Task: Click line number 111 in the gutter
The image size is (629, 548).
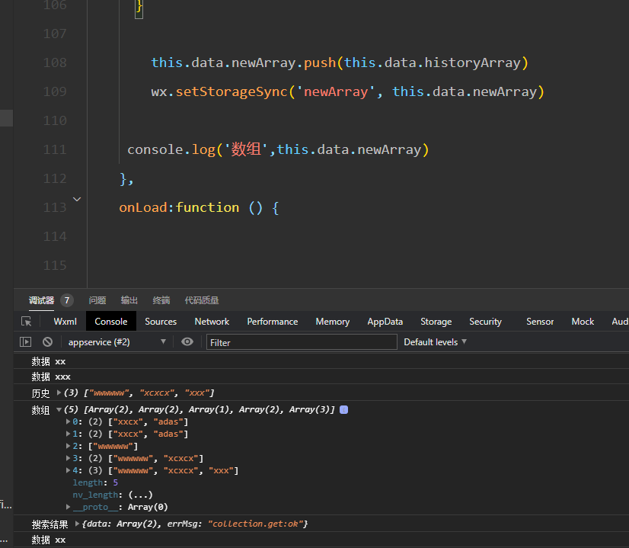Action: [x=55, y=149]
